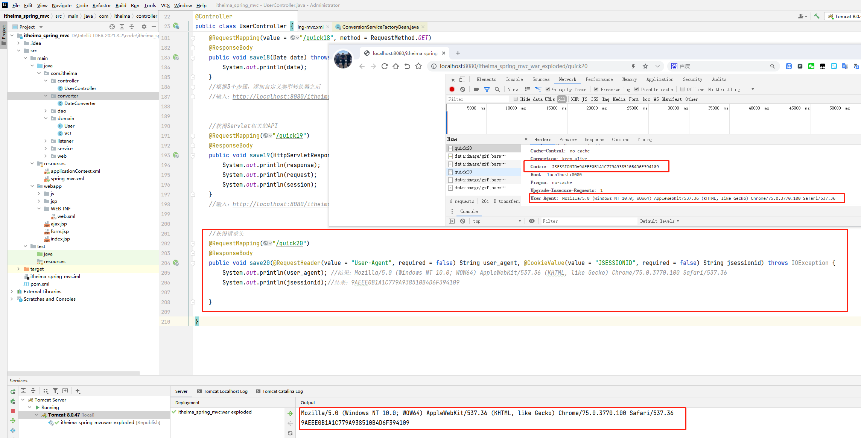Toggle the Preserve log checkbox

(x=596, y=89)
